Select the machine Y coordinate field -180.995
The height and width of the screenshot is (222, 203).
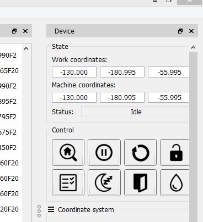click(122, 97)
